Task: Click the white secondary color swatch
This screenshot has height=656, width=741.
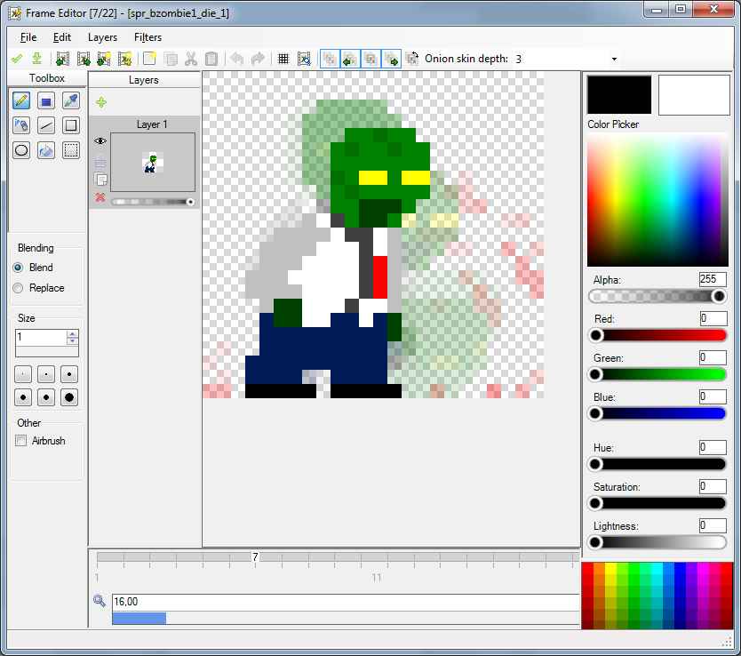Action: coord(694,94)
